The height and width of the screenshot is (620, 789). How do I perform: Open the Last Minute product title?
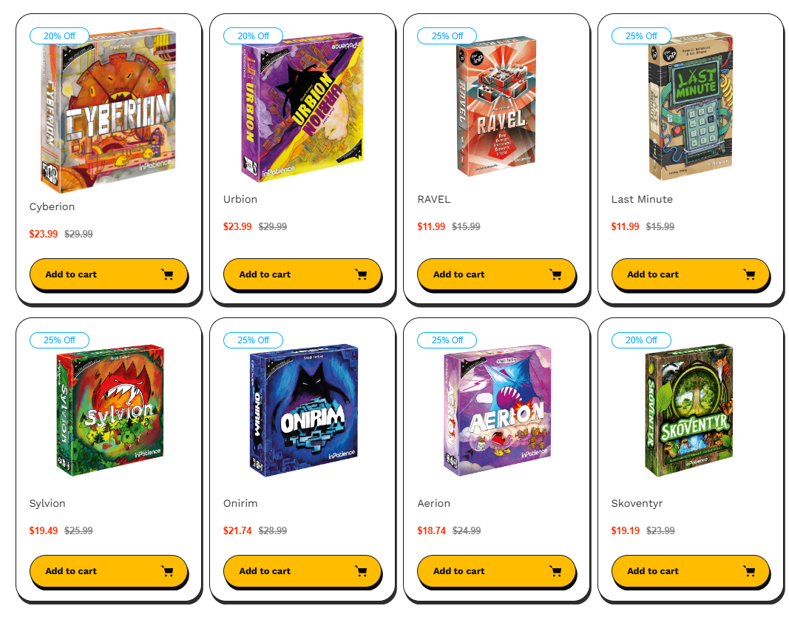click(x=642, y=199)
